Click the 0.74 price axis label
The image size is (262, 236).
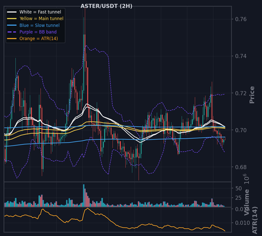[x=241, y=56]
